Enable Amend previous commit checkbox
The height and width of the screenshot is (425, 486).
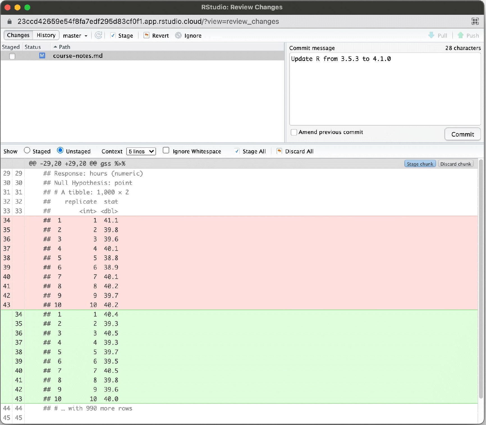[294, 132]
